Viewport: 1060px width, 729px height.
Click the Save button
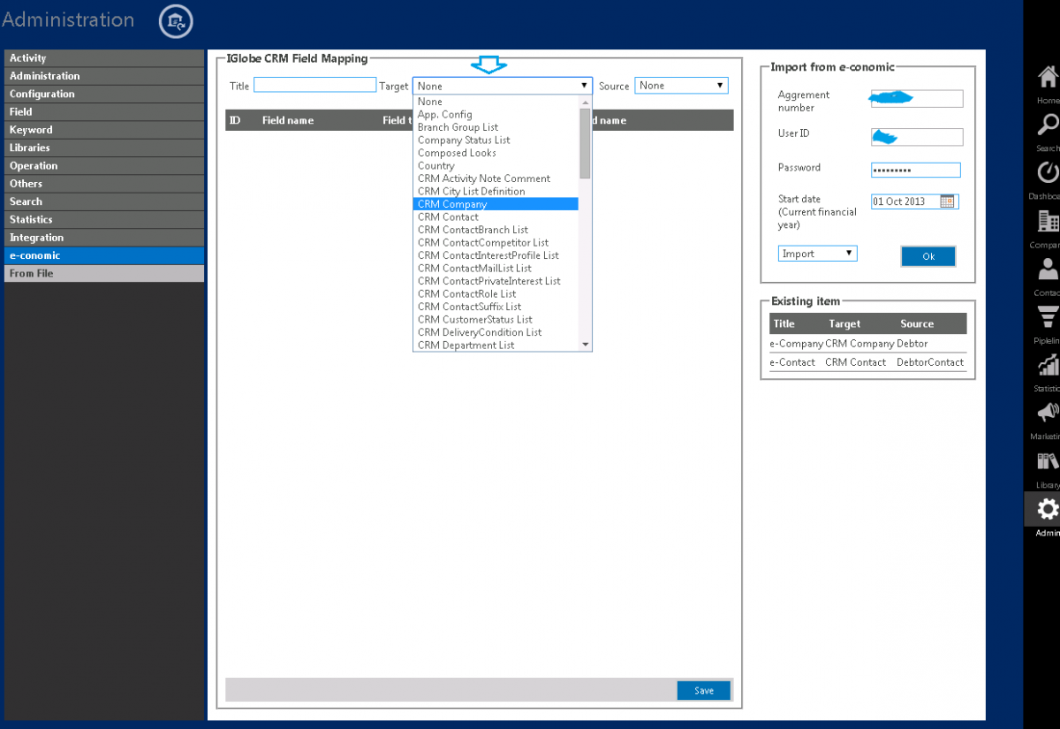(704, 690)
